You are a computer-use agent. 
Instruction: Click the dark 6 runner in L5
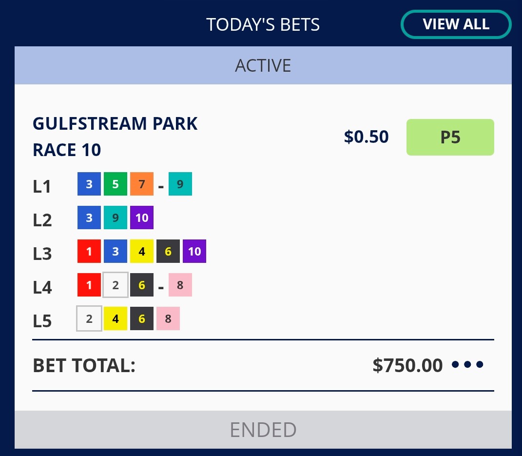tap(142, 318)
